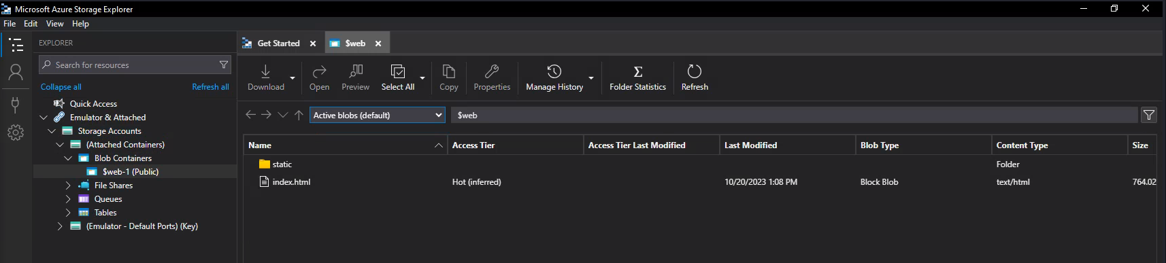Sort by Access Tier column

tap(515, 145)
